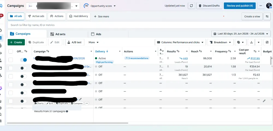Click the toolbar Edit button
Viewport: 273px width, 131px height.
tap(55, 42)
